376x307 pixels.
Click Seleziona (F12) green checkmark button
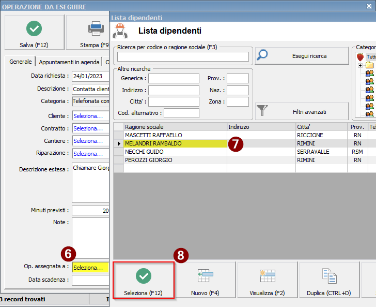(143, 280)
